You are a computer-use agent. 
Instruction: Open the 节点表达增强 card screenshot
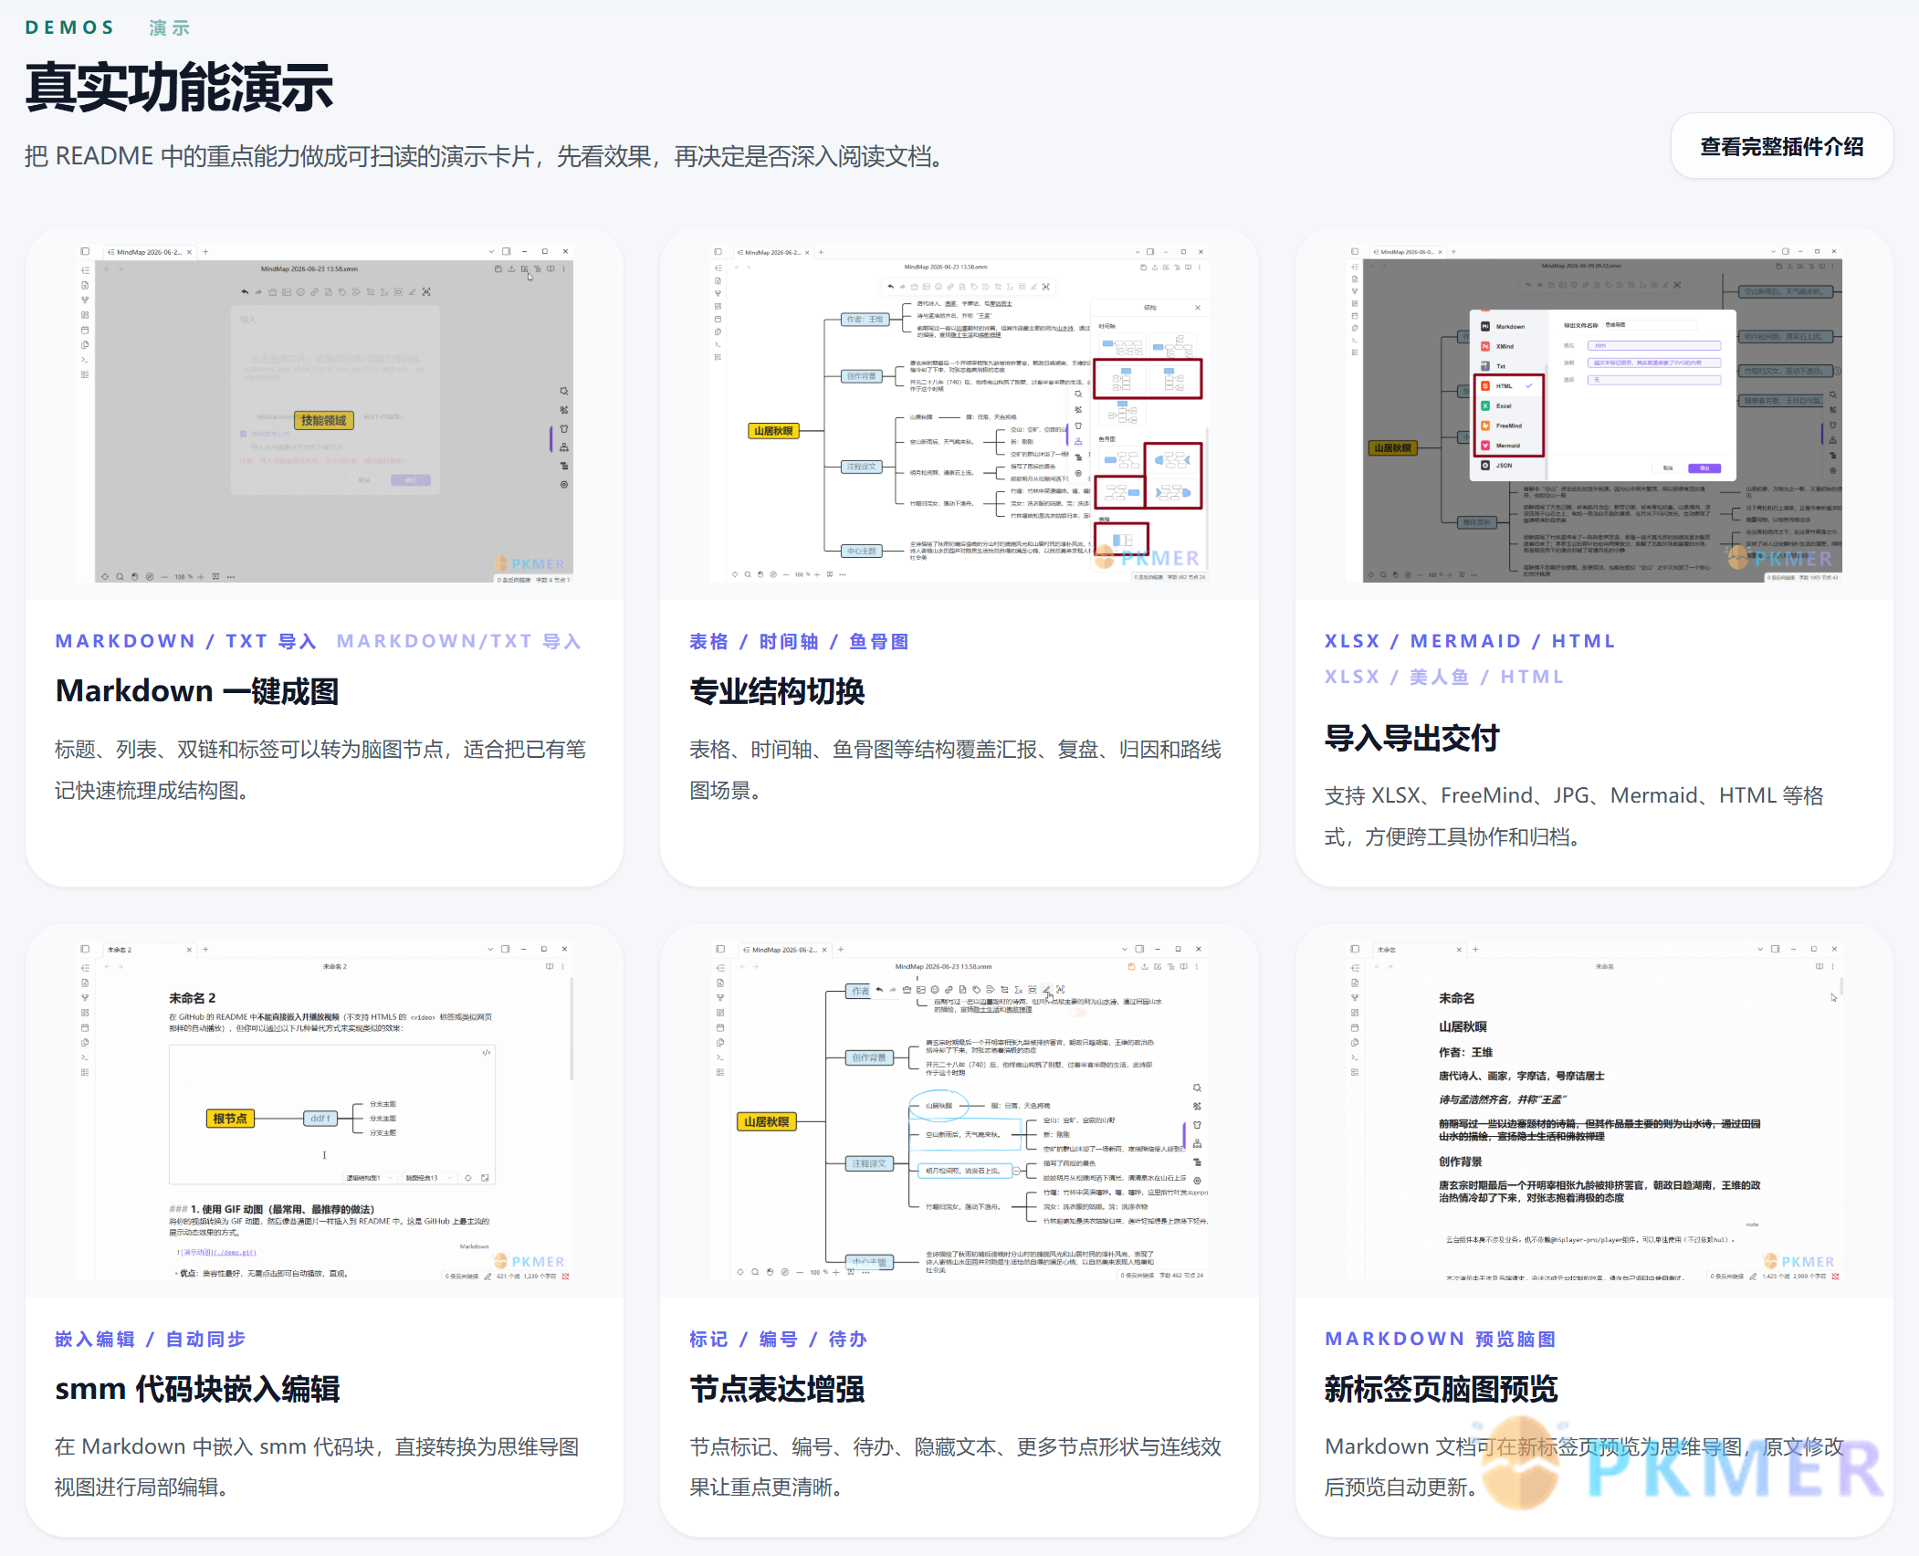tap(959, 1110)
